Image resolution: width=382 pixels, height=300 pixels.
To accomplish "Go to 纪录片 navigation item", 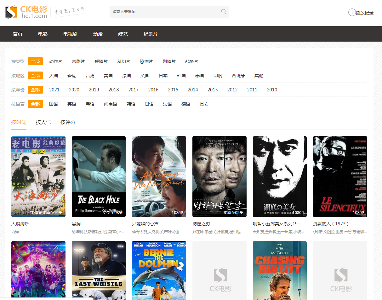I will click(151, 34).
